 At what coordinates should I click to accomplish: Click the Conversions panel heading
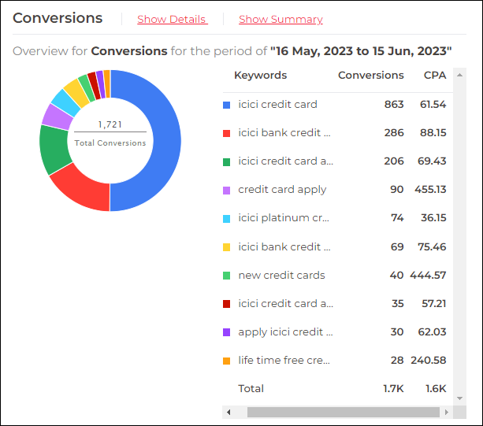coord(58,18)
